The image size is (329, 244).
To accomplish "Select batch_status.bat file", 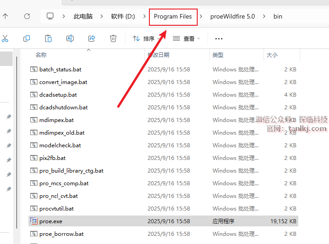I will click(163, 69).
